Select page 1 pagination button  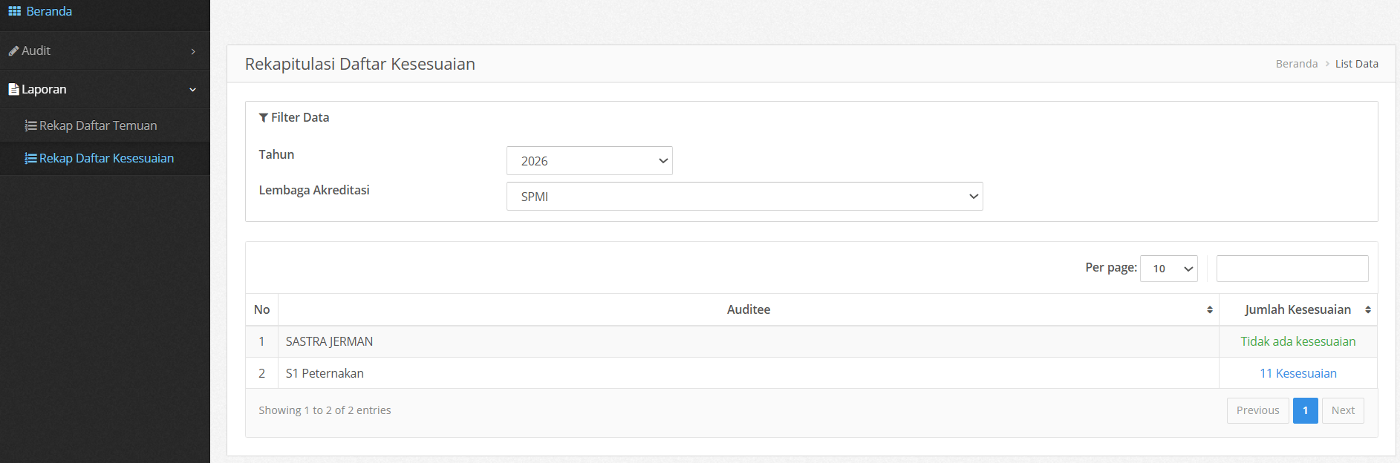(x=1306, y=411)
